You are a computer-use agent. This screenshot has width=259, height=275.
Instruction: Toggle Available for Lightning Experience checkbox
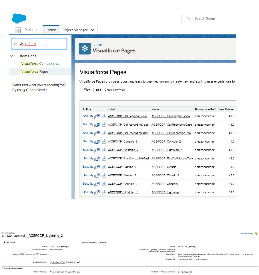coord(180,250)
